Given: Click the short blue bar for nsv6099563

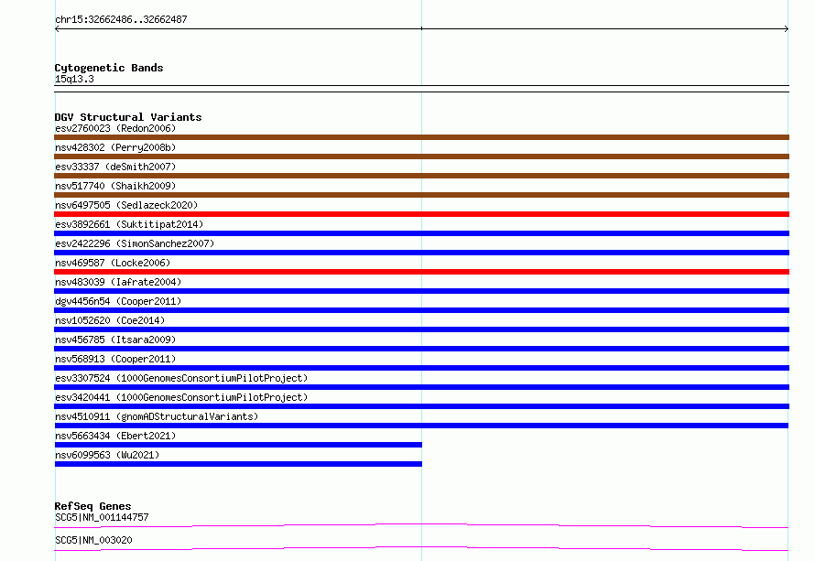Looking at the screenshot, I should (238, 464).
